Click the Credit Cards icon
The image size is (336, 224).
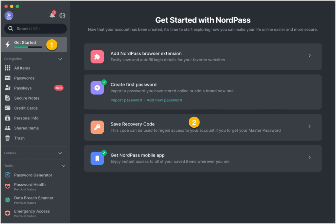coord(8,108)
